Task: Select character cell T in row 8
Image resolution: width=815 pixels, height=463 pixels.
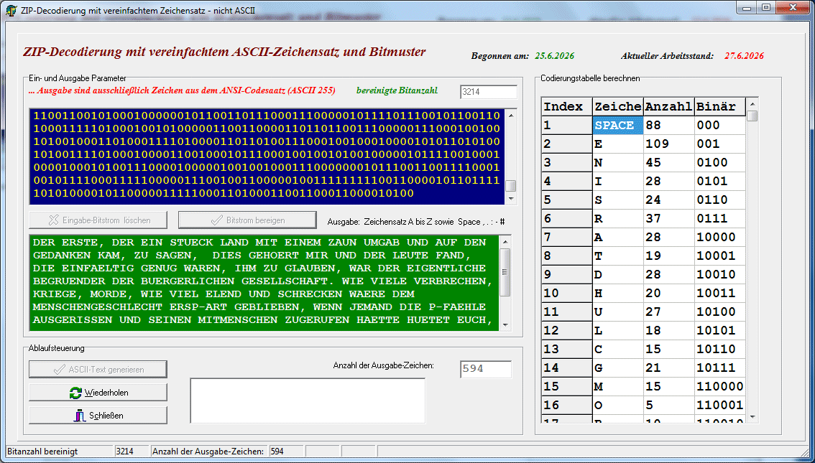Action: 618,256
